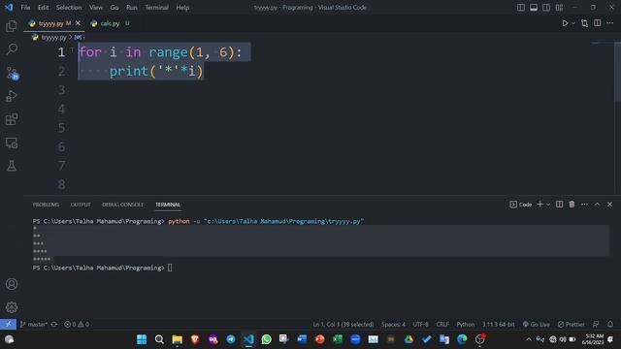Synchronize changes icon in status bar
This screenshot has width=621, height=349.
[54, 324]
